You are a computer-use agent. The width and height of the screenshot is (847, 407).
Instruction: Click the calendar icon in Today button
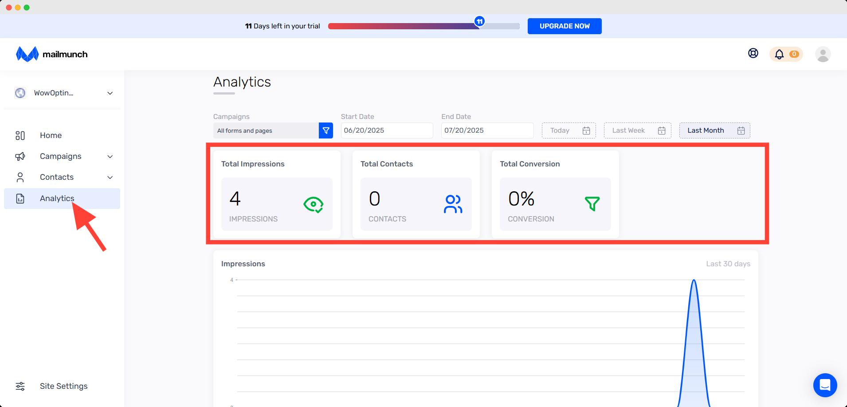pyautogui.click(x=586, y=130)
